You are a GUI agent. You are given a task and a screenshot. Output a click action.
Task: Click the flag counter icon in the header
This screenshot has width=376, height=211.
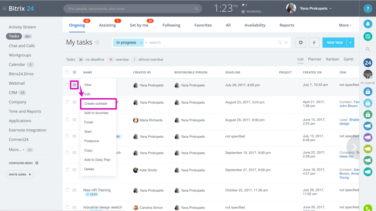pos(244,5)
